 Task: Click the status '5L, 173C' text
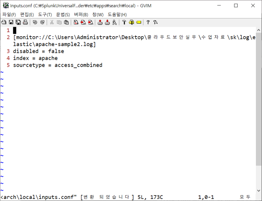[150, 197]
